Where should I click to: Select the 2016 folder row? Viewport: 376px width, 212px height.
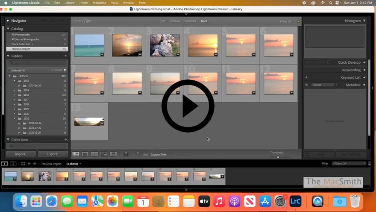(37, 95)
